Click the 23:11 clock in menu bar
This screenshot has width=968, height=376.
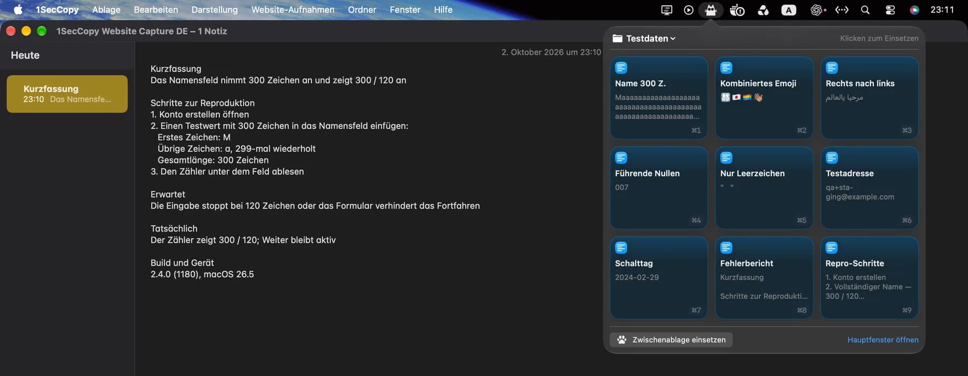click(942, 10)
